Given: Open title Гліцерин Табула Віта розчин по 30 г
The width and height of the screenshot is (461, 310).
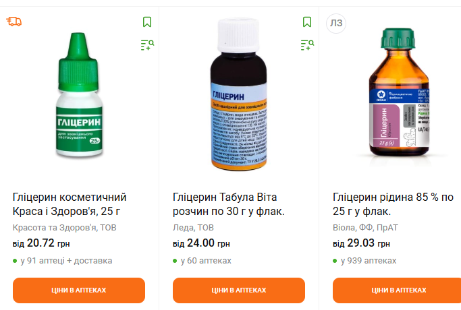Looking at the screenshot, I should (x=228, y=204).
